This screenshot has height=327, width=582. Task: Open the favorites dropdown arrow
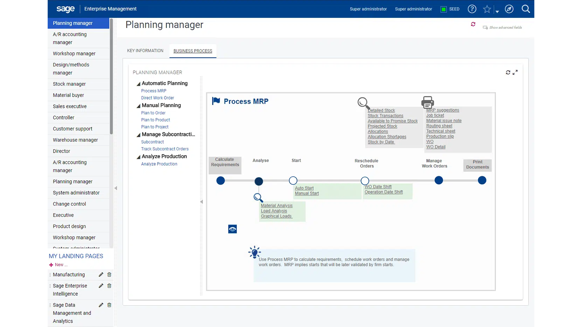[x=497, y=11]
